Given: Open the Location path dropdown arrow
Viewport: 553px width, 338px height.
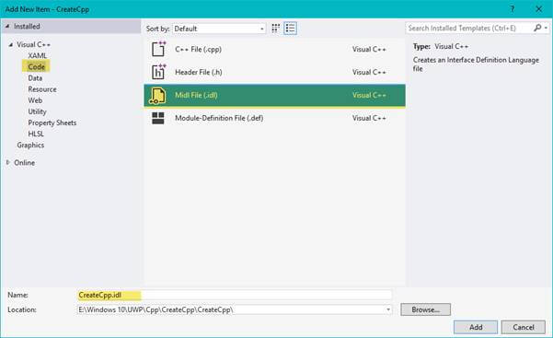Looking at the screenshot, I should coord(388,309).
